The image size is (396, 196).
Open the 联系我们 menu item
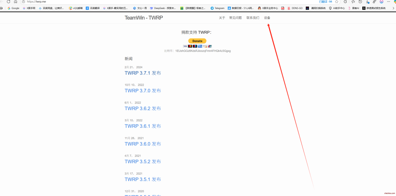point(253,18)
